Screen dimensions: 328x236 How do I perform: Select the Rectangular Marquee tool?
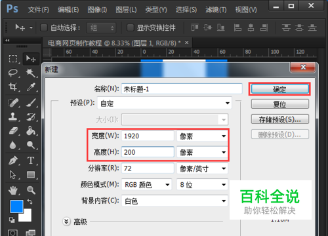[x=13, y=59]
